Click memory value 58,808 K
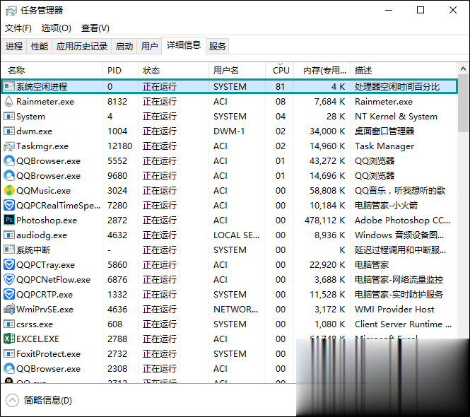Viewport: 470px width, 417px height. point(328,191)
